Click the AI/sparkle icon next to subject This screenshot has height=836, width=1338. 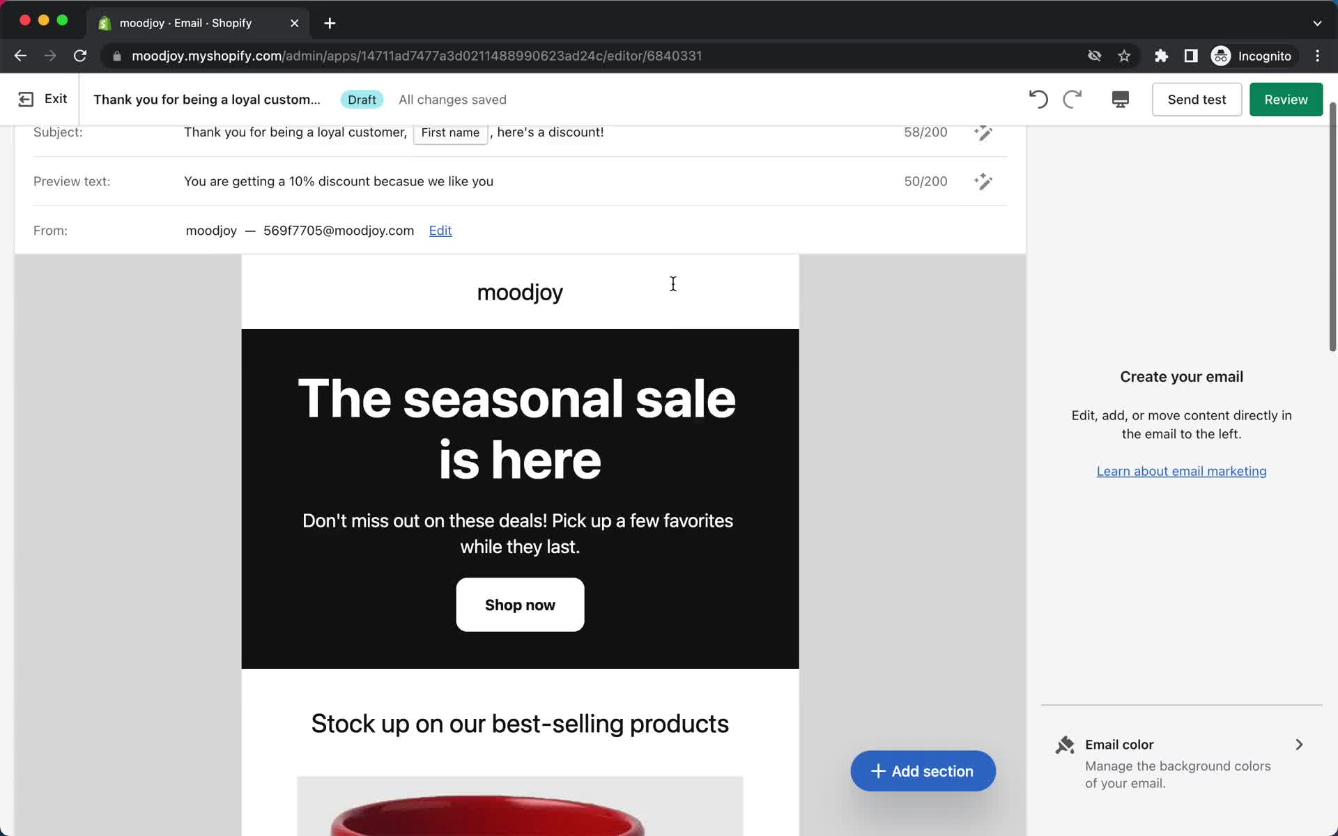pos(983,132)
